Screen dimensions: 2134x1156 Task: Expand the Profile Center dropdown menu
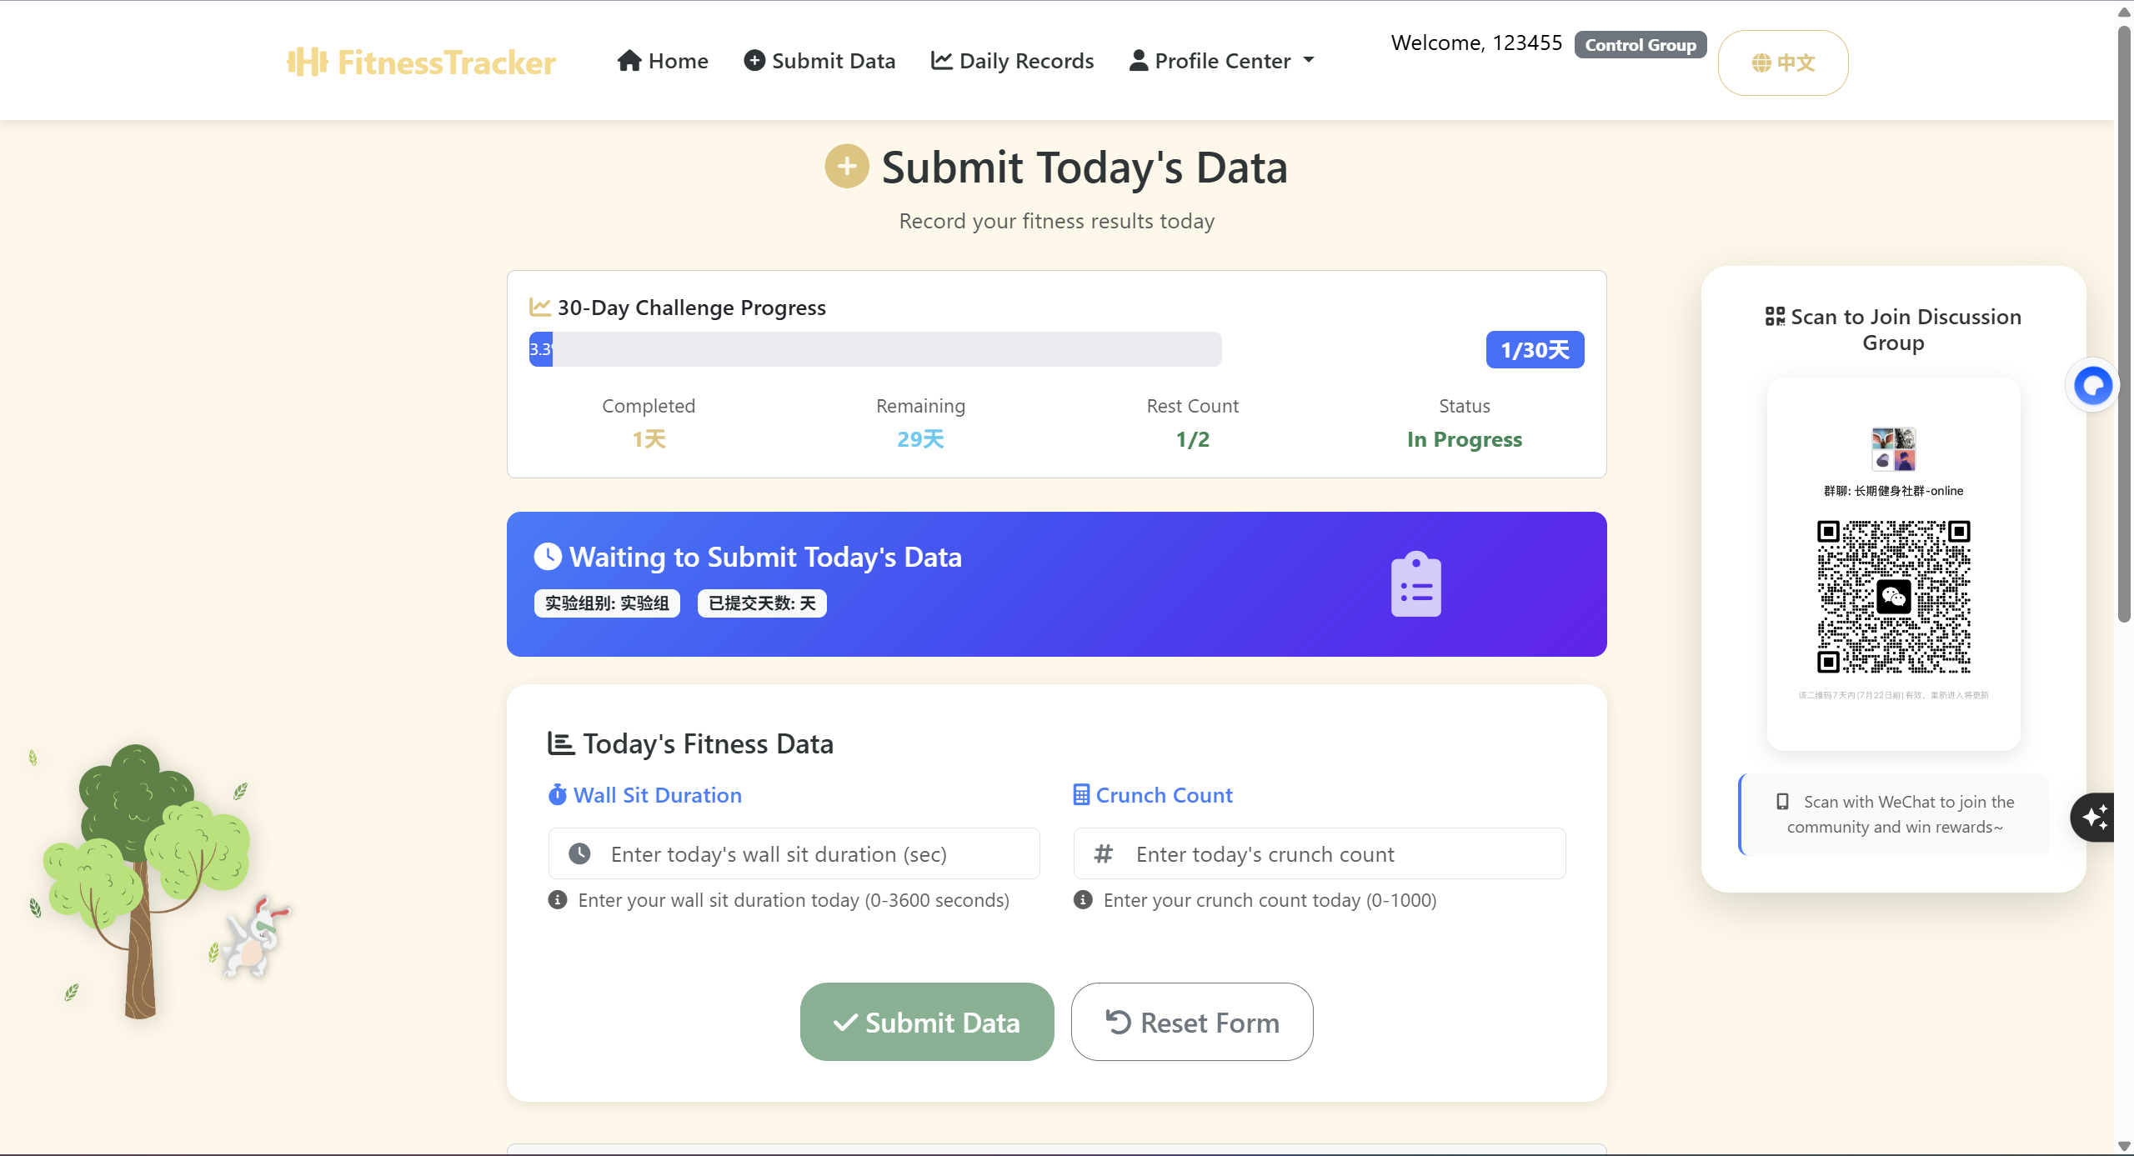[x=1221, y=61]
